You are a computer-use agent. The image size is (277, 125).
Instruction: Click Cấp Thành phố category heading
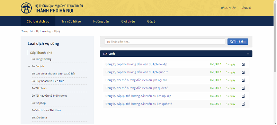[x=41, y=53]
